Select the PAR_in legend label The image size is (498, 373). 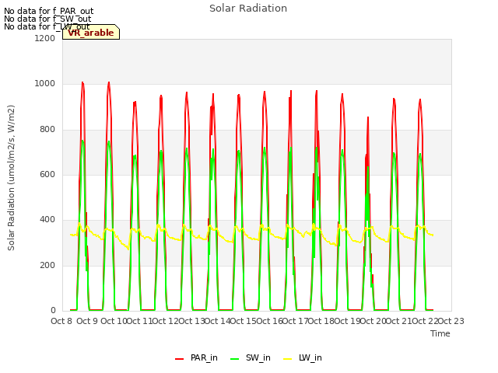pos(204,357)
